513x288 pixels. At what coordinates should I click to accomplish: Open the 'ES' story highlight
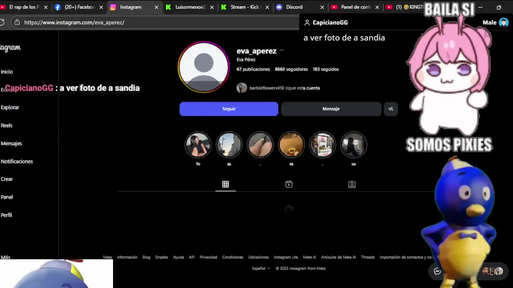(x=229, y=145)
